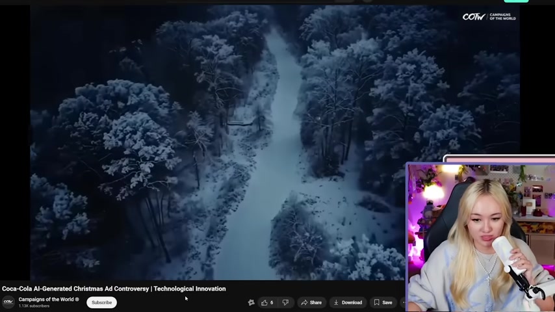Click the streamer webcam overlay
The image size is (555, 312).
[481, 237]
